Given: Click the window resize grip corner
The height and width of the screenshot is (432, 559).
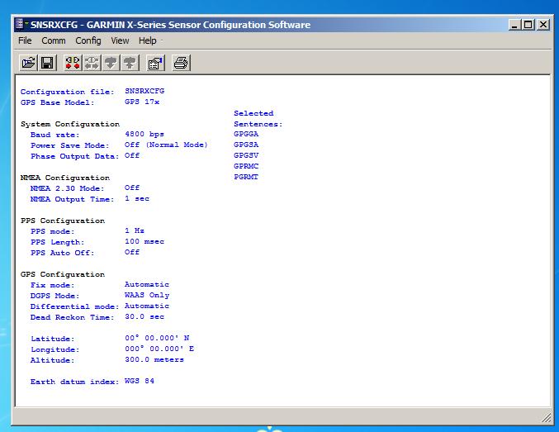Looking at the screenshot, I should click(x=546, y=418).
